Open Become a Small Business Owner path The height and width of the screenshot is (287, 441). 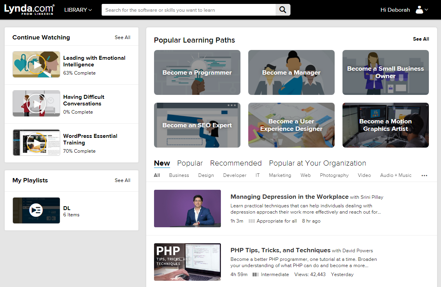click(x=385, y=73)
